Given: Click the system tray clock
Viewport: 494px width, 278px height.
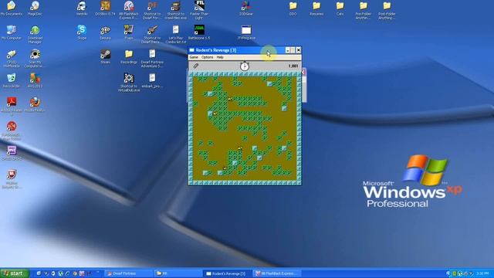Looking at the screenshot, I should coord(482,273).
